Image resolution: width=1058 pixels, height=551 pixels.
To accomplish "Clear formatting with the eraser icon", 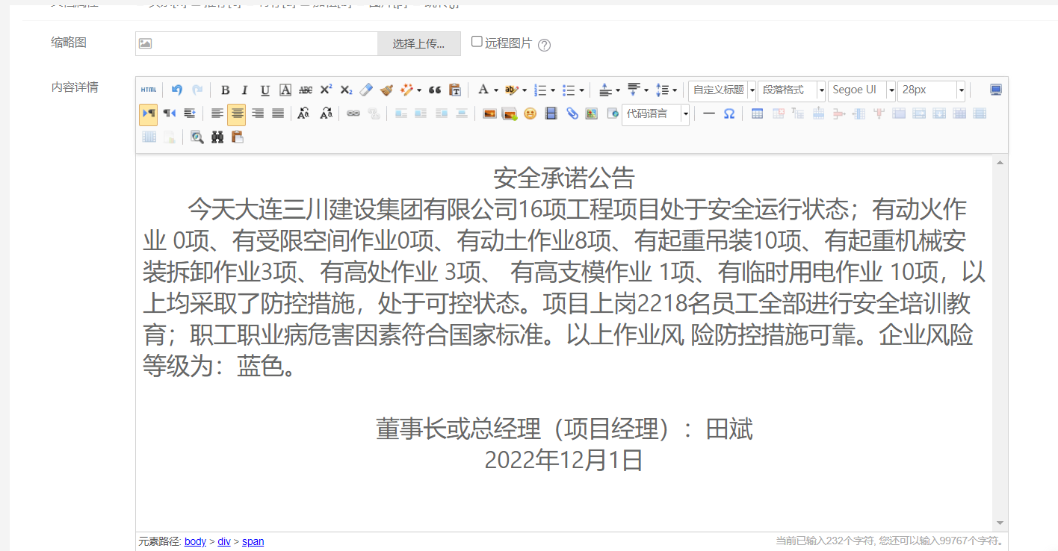I will (366, 90).
